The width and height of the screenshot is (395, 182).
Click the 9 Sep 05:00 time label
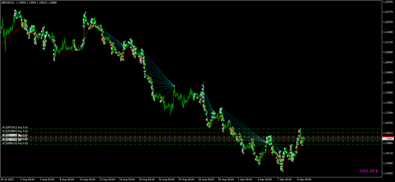click(304, 180)
